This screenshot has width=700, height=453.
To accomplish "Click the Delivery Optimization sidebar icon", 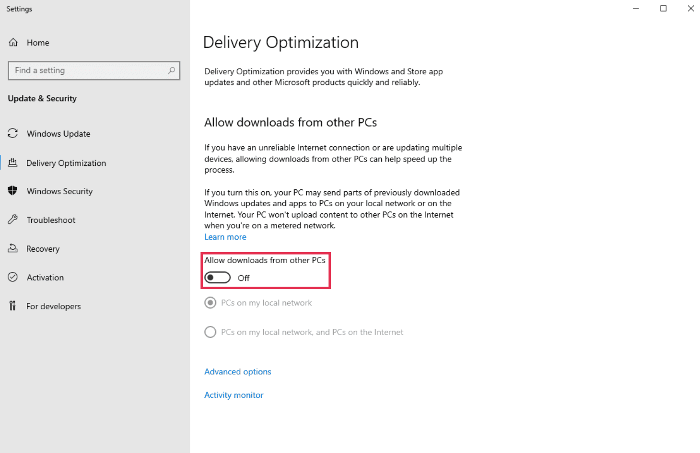I will (13, 163).
